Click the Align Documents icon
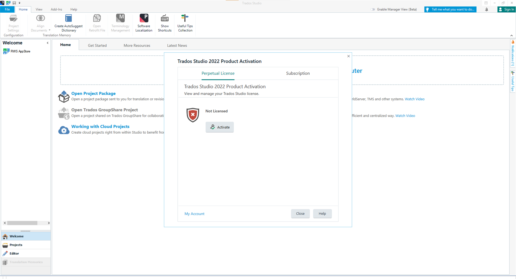This screenshot has width=516, height=279. tap(40, 18)
